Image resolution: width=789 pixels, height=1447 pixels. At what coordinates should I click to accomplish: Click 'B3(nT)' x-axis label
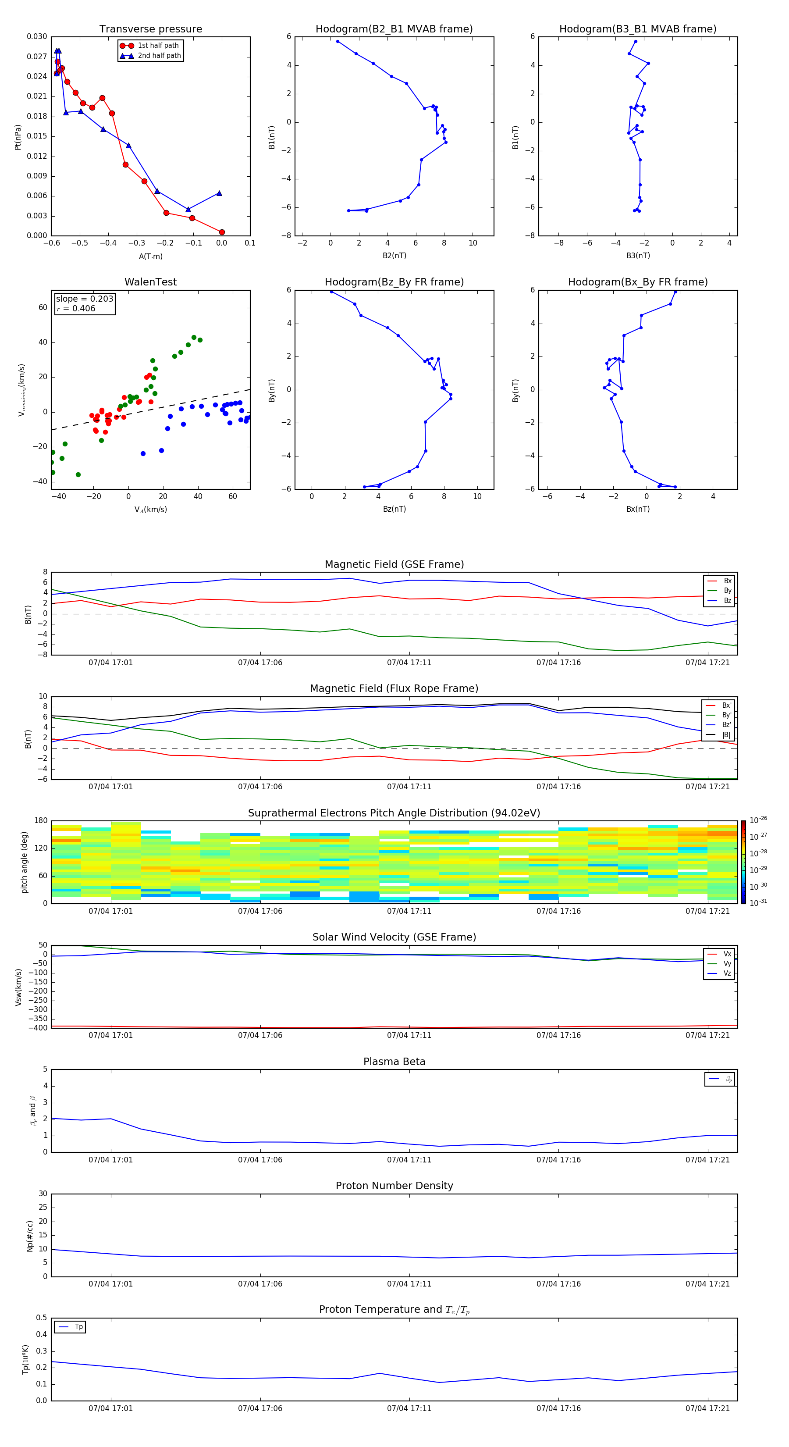coord(638,256)
